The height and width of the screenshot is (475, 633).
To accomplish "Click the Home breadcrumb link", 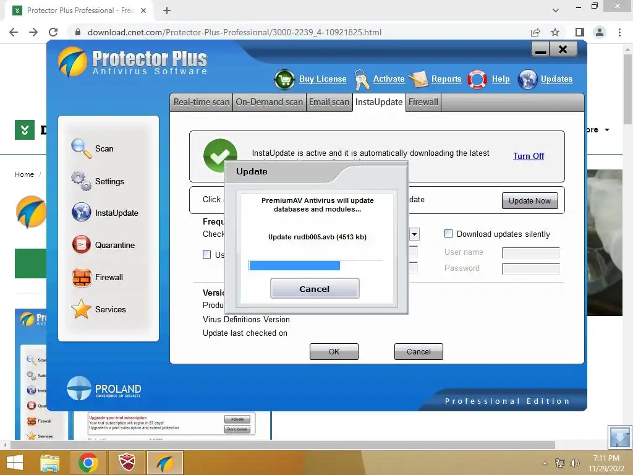I will click(24, 174).
